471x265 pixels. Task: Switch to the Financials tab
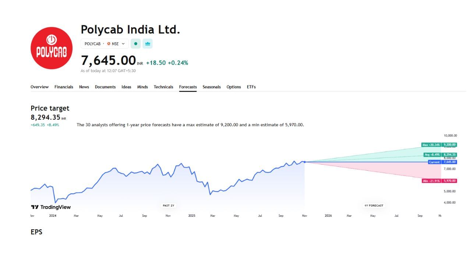point(64,87)
